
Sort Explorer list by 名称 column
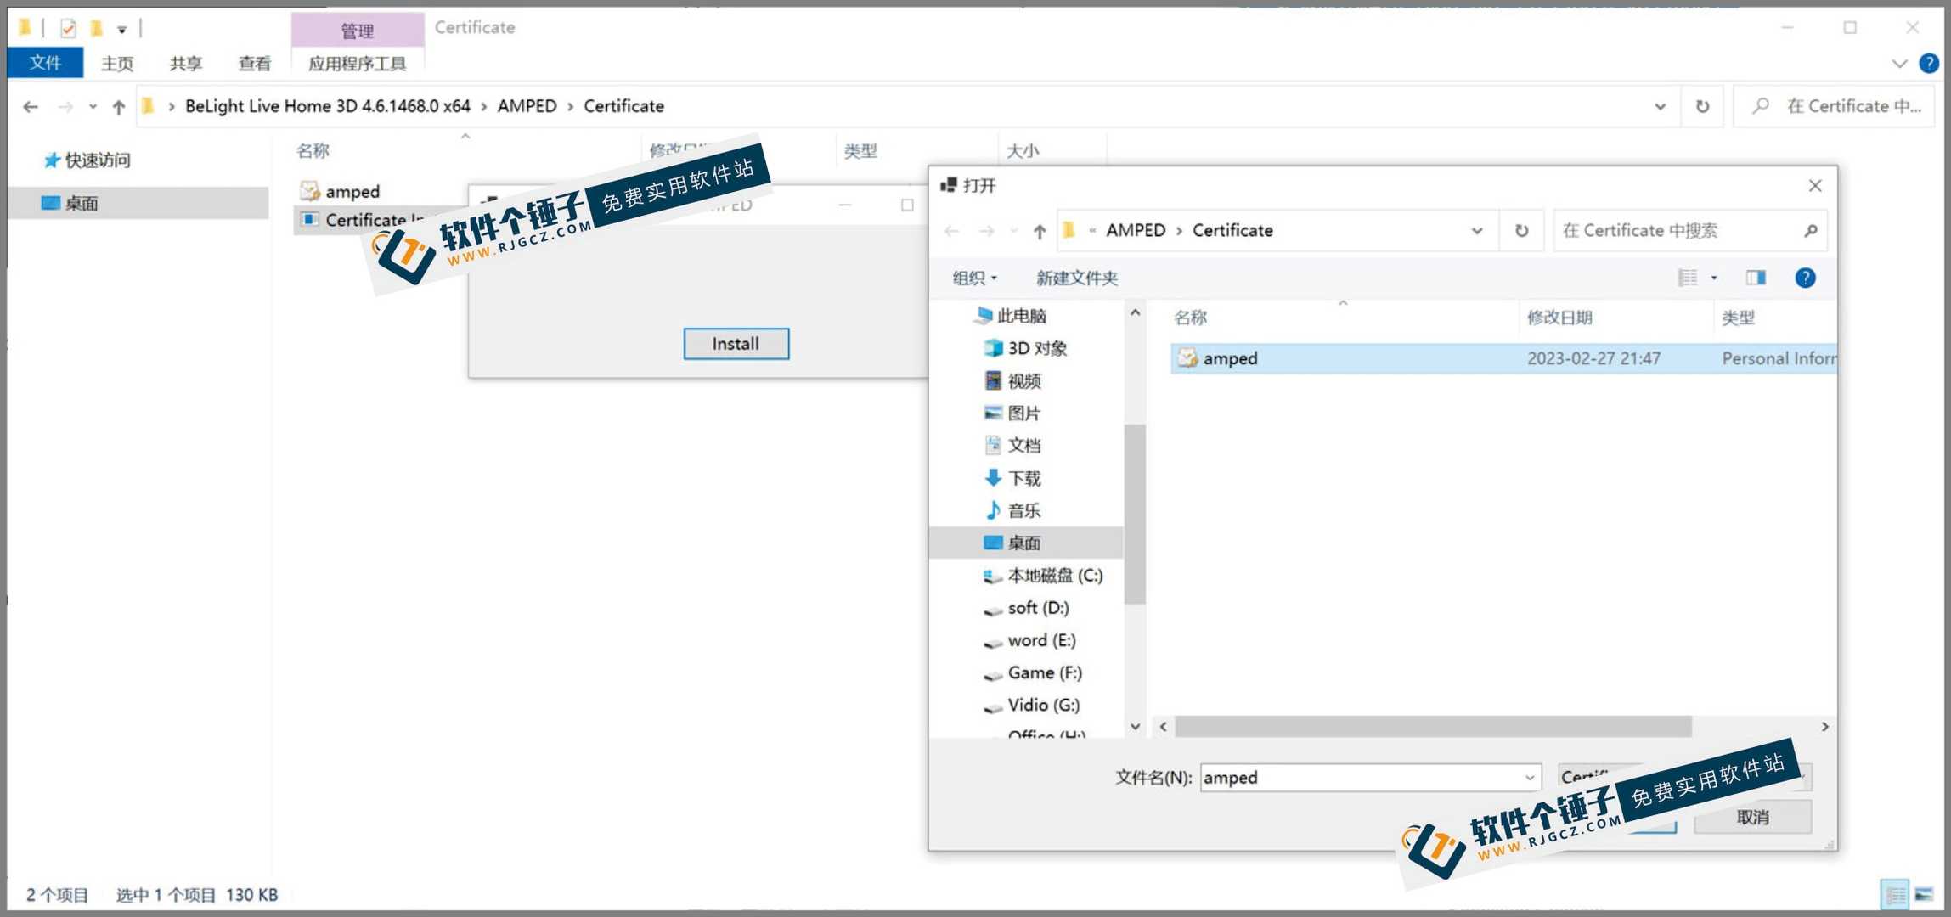point(313,151)
